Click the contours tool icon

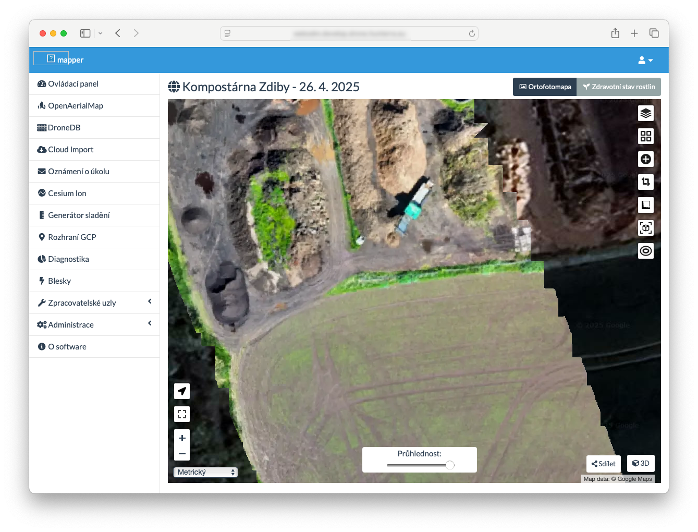coord(645,251)
